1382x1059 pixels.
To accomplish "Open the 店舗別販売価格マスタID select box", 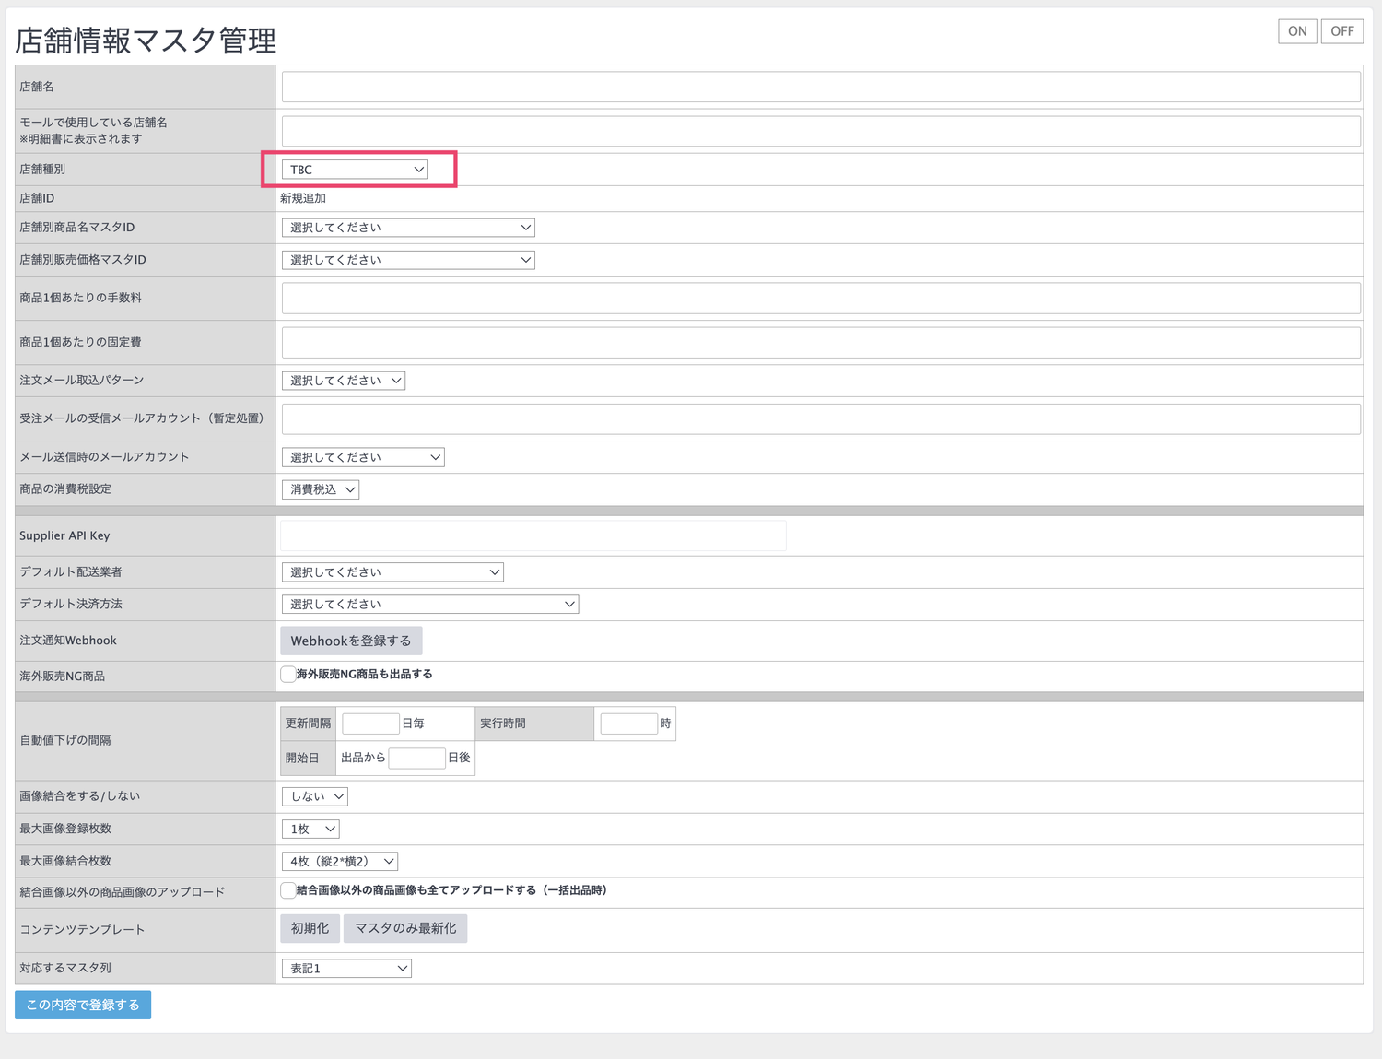I will (x=408, y=260).
